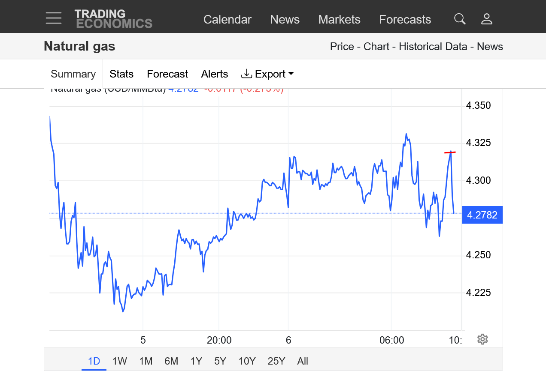Show All historical chart data
Viewport: 546px width, 386px height.
click(x=303, y=361)
